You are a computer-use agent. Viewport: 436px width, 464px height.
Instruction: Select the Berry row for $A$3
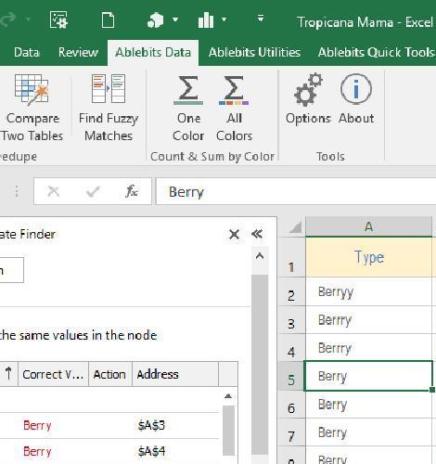click(x=109, y=426)
